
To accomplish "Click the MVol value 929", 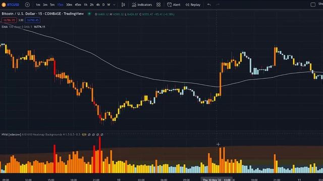I will click(x=84, y=135).
